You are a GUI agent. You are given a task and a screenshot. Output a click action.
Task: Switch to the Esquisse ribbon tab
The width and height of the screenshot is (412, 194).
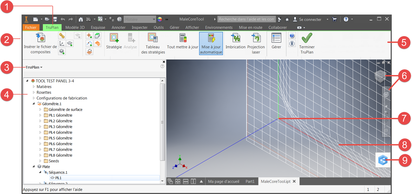point(98,28)
